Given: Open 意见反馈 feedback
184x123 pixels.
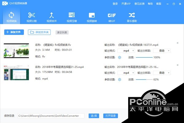Looking at the screenshot, I should [140, 4].
